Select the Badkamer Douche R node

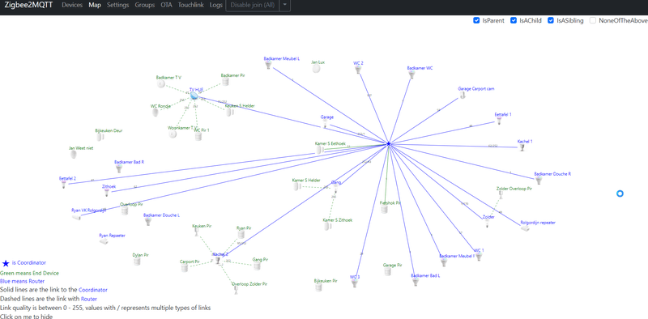click(x=539, y=181)
